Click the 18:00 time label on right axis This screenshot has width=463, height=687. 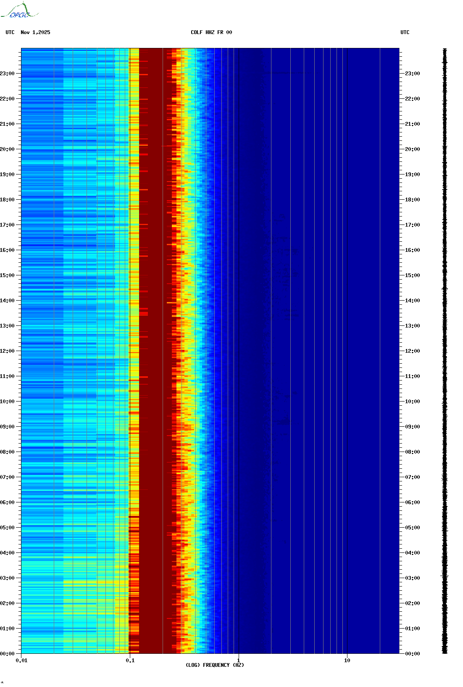point(412,200)
